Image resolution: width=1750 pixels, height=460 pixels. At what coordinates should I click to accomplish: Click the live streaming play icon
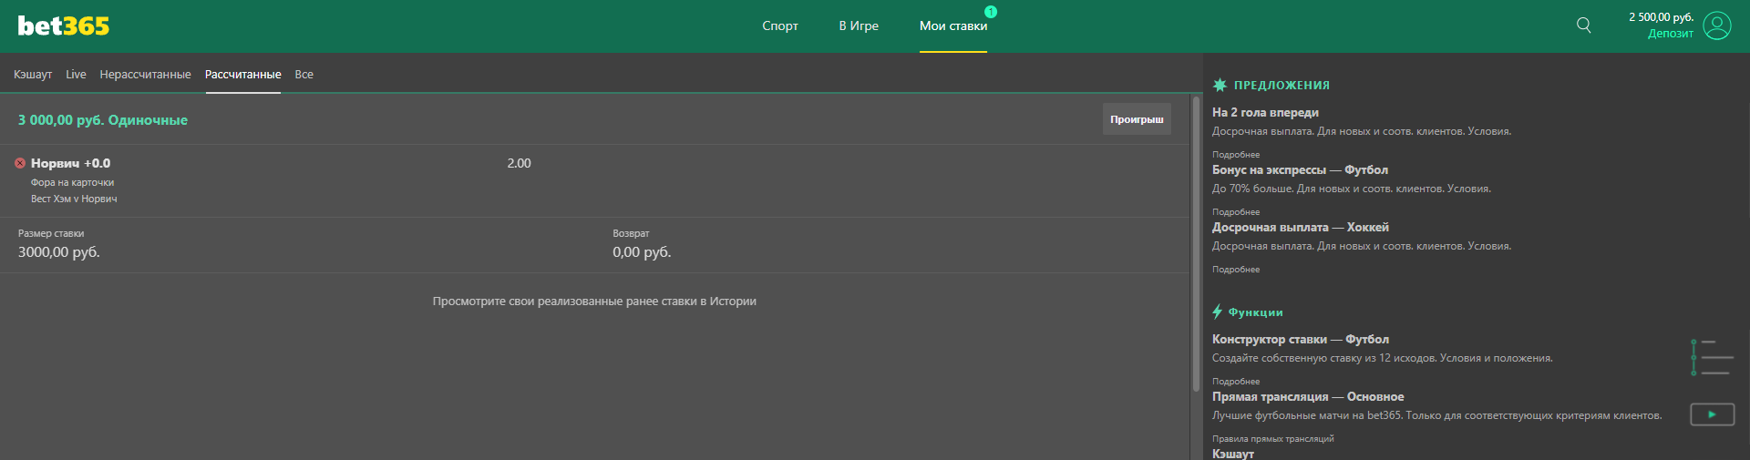click(x=1712, y=414)
